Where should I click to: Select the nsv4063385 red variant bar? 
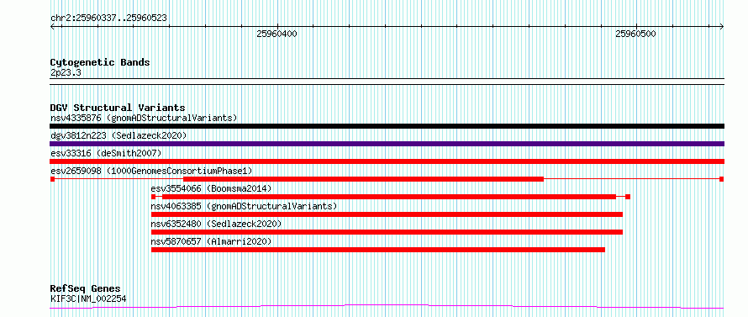[x=387, y=214]
